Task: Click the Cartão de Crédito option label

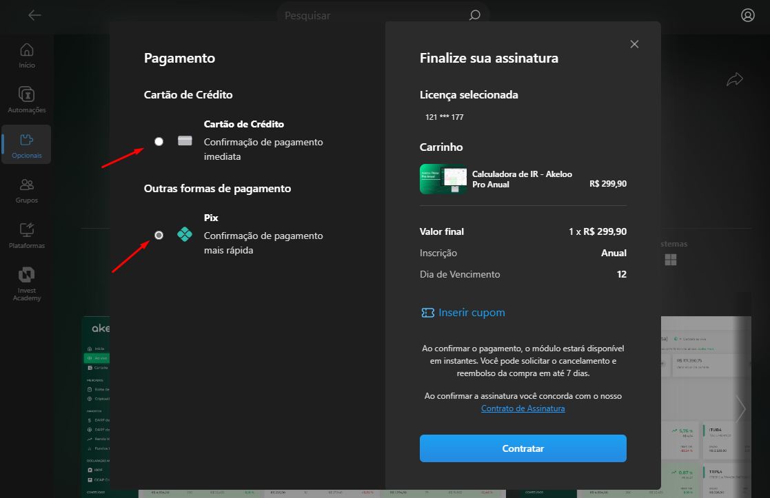Action: coord(243,124)
